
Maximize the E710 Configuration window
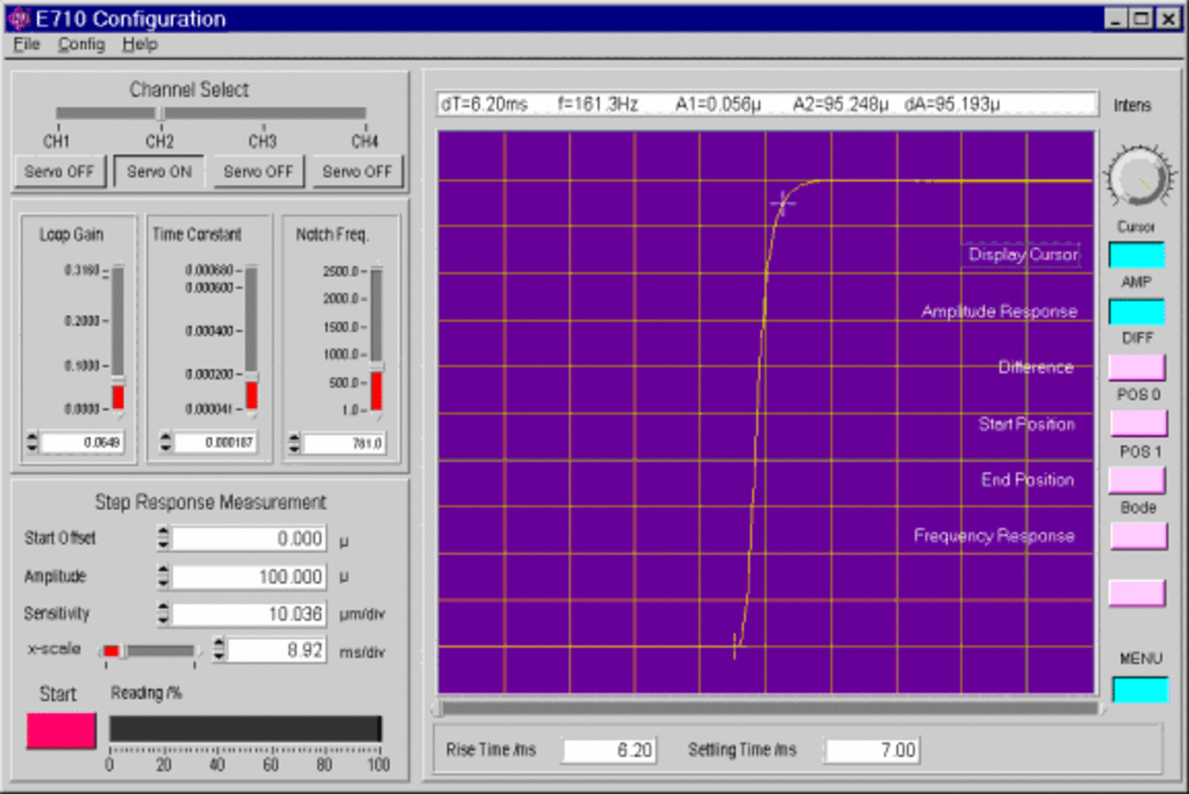(1141, 19)
